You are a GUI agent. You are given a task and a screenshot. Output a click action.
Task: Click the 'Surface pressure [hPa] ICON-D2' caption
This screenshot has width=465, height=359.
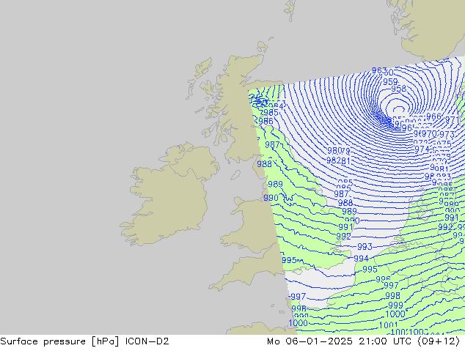tap(84, 341)
